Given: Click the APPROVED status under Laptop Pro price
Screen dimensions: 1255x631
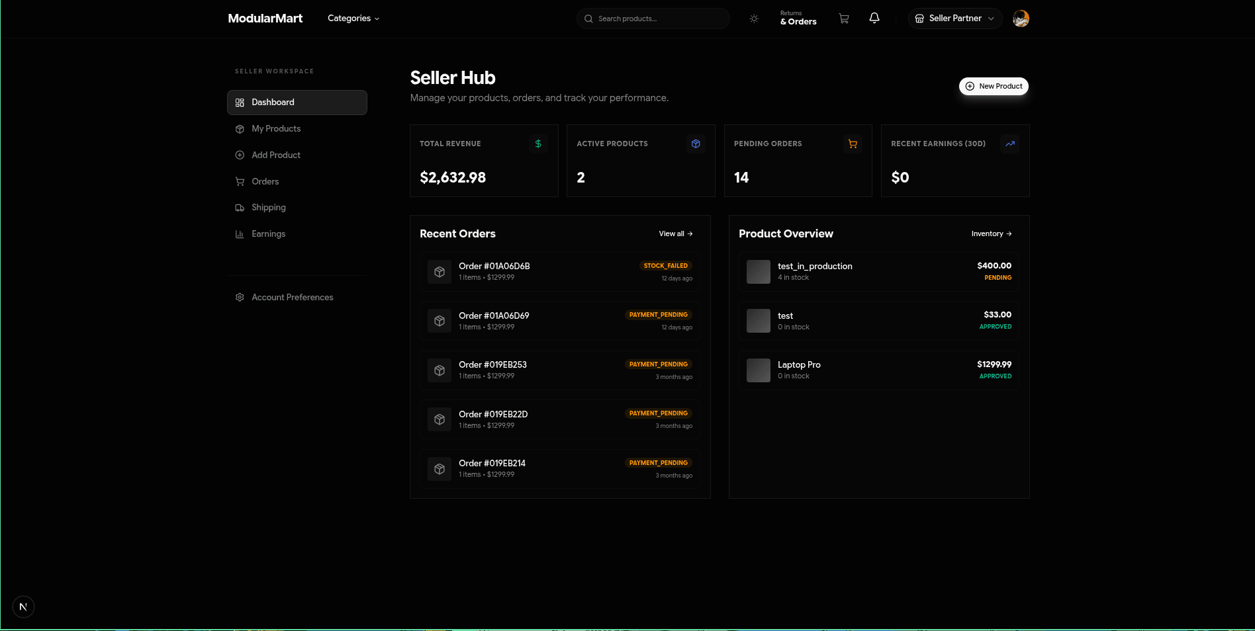Looking at the screenshot, I should [996, 376].
